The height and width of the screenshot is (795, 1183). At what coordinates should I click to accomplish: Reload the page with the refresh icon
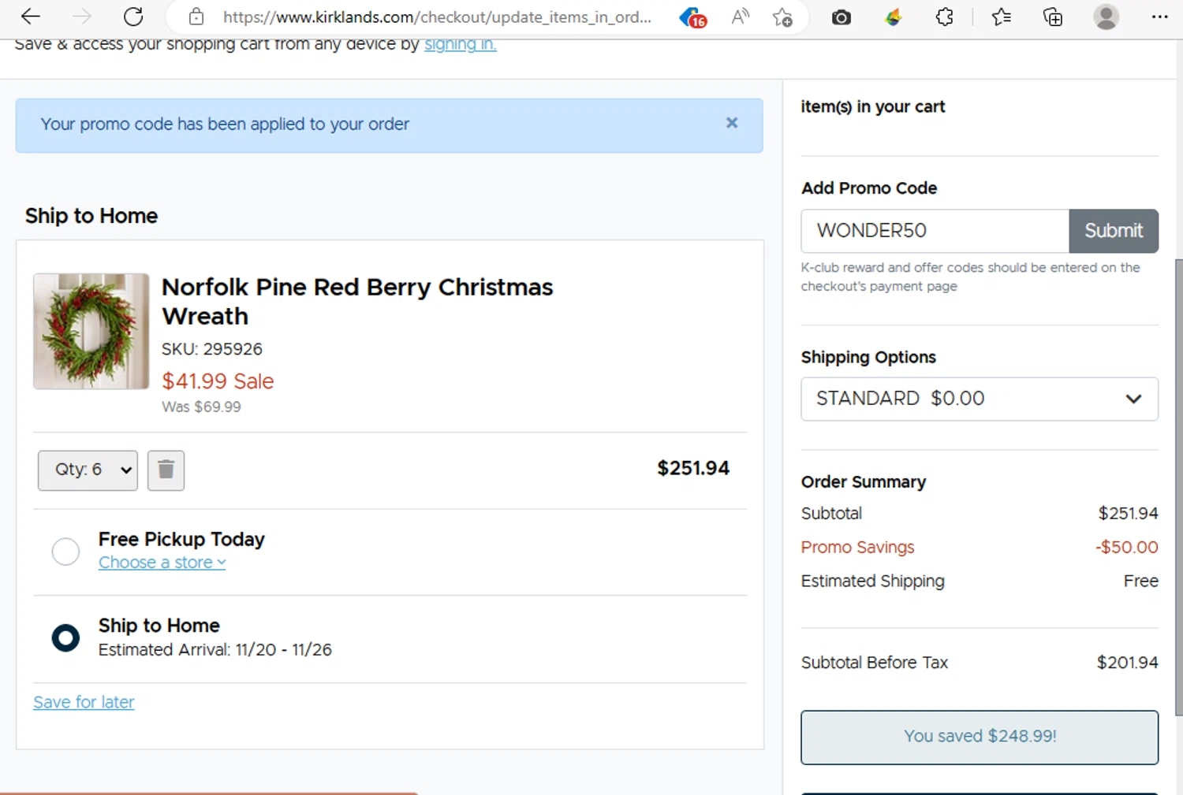pos(133,17)
